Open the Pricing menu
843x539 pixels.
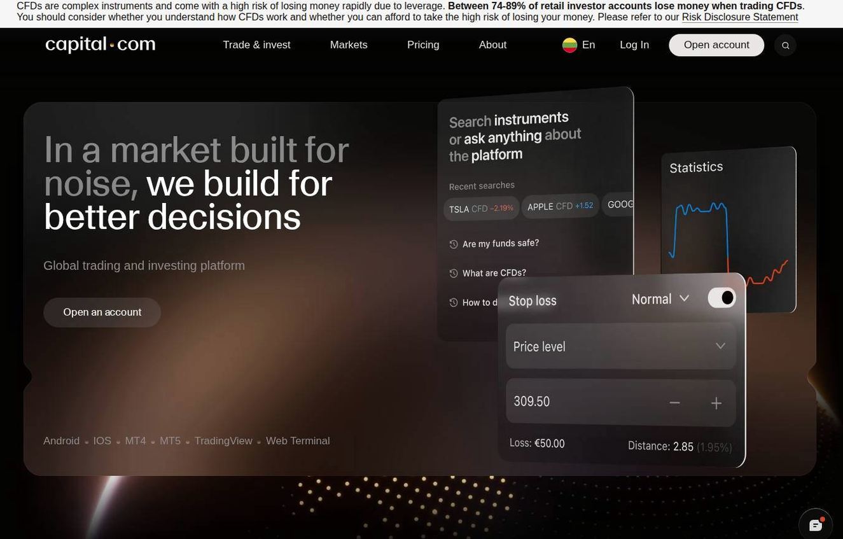pyautogui.click(x=423, y=45)
